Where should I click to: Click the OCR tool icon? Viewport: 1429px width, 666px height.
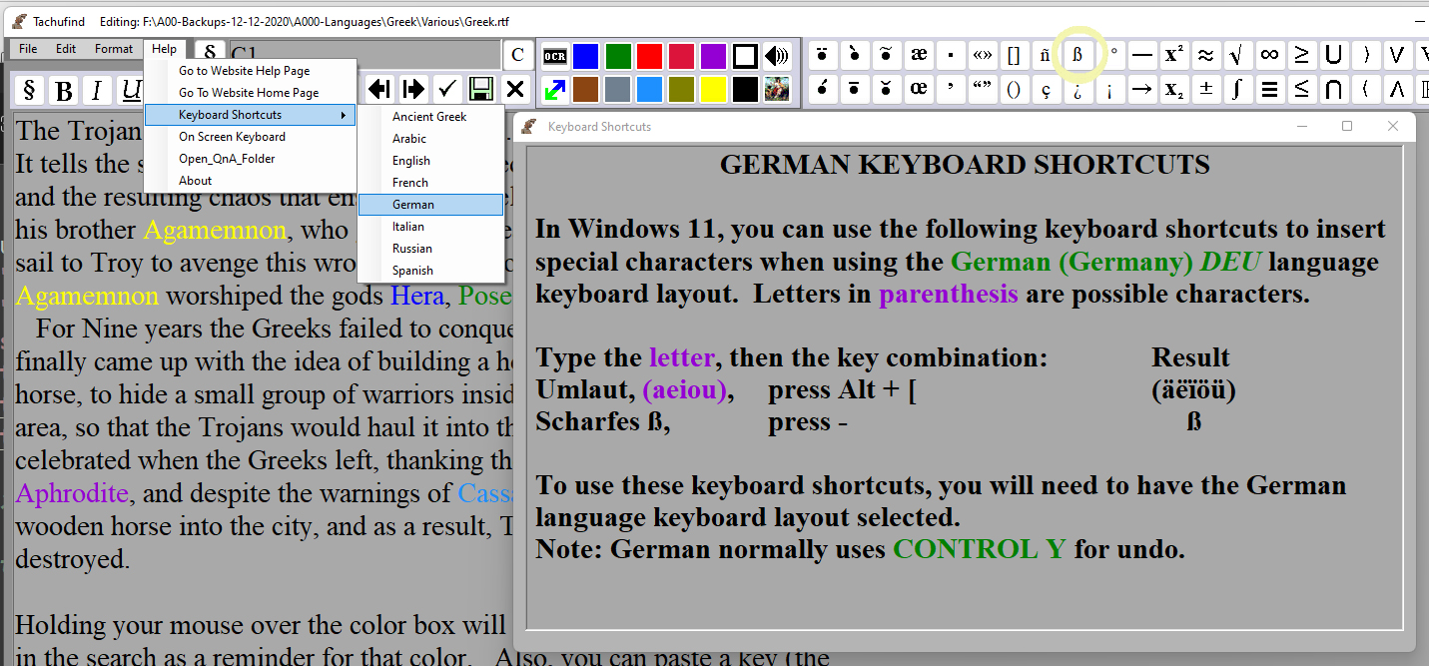coord(555,55)
